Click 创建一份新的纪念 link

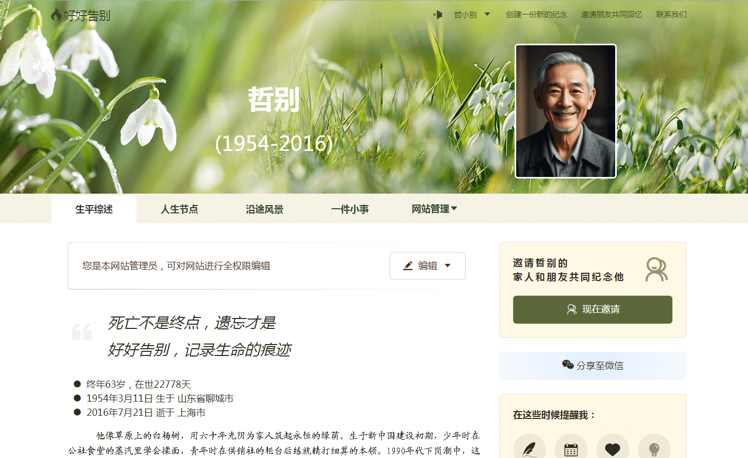pyautogui.click(x=536, y=15)
